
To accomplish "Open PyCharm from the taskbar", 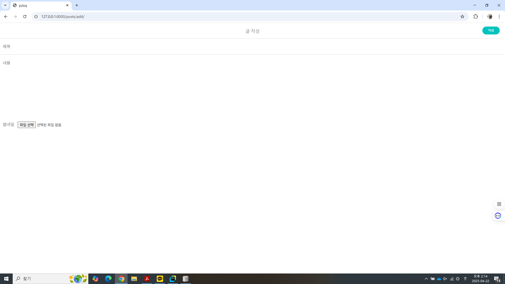I will pyautogui.click(x=173, y=279).
